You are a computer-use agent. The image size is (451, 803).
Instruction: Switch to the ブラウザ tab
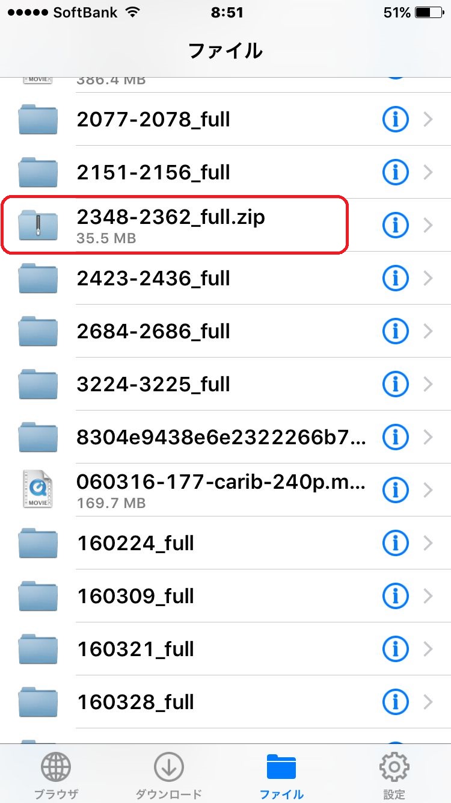point(56,775)
